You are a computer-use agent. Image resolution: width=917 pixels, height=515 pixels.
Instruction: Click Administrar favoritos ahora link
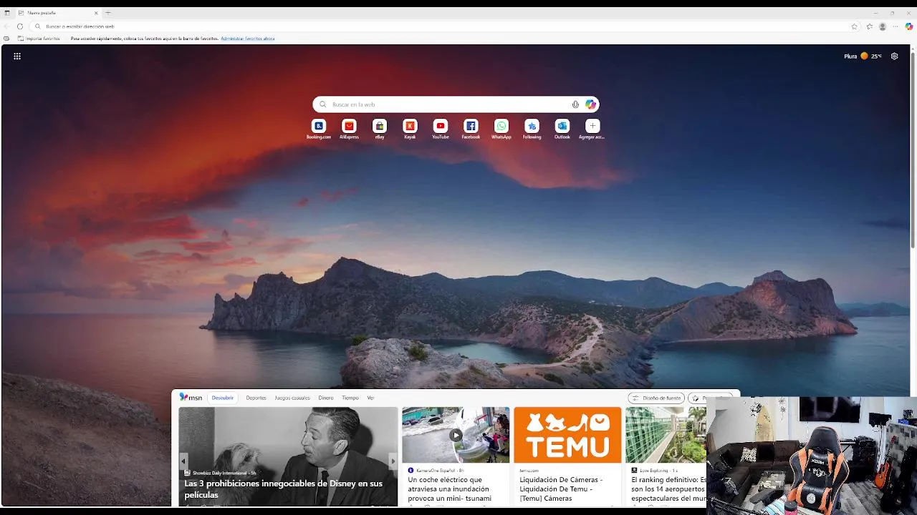point(248,39)
